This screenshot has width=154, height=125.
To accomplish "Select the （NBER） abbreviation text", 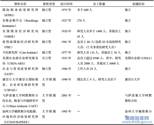I will pyautogui.click(x=9, y=37).
